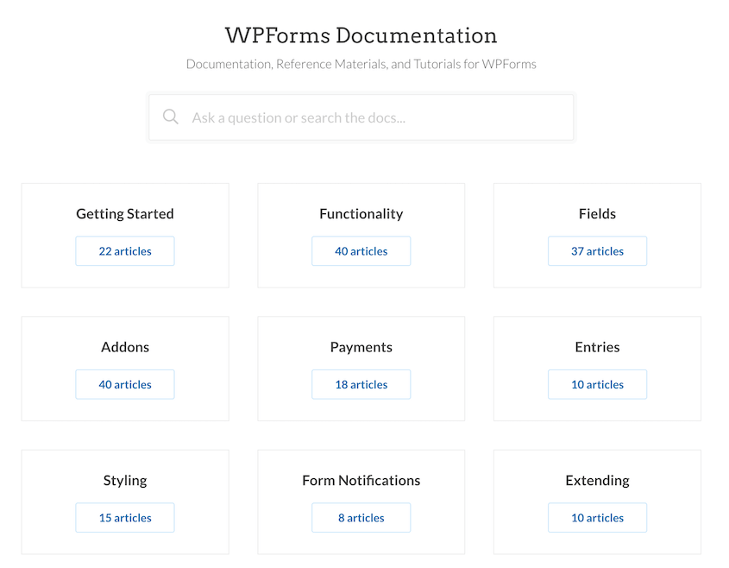Image resolution: width=729 pixels, height=568 pixels.
Task: Open the Styling category
Action: tap(124, 480)
